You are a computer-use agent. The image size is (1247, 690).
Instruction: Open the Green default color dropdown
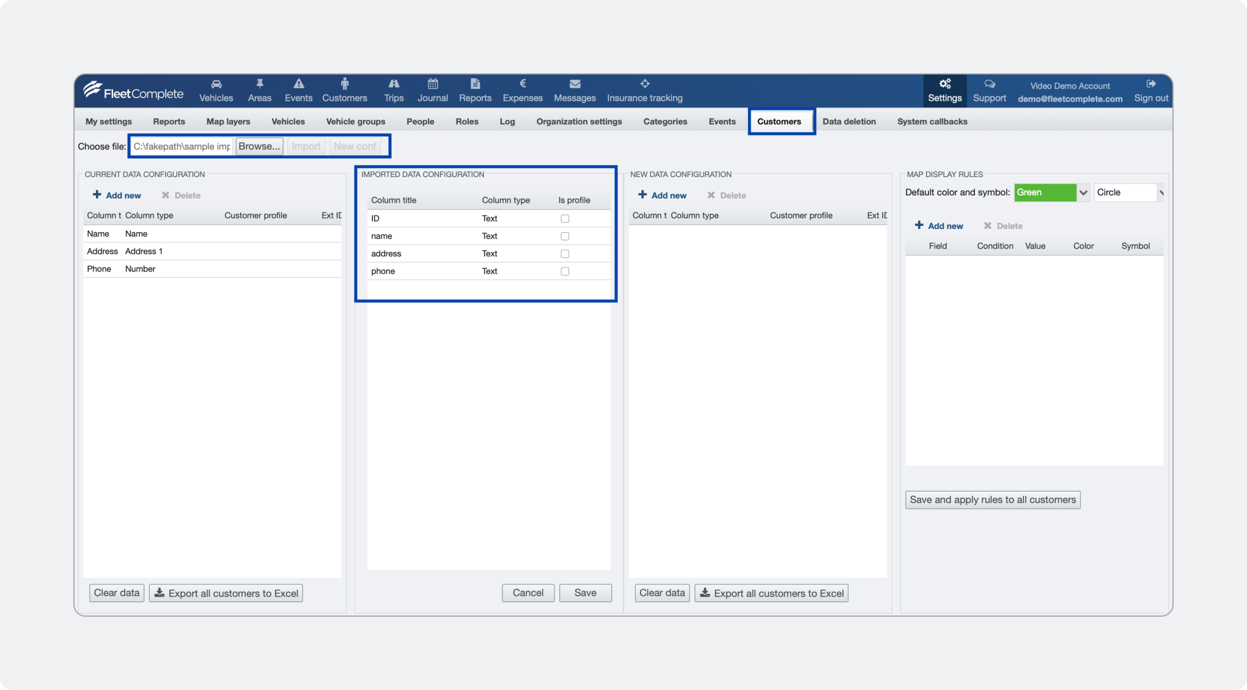1051,192
